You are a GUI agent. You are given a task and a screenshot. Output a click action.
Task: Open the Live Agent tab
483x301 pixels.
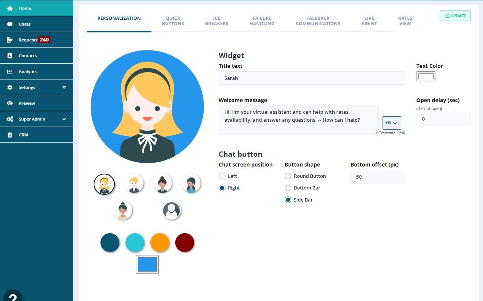tap(369, 21)
